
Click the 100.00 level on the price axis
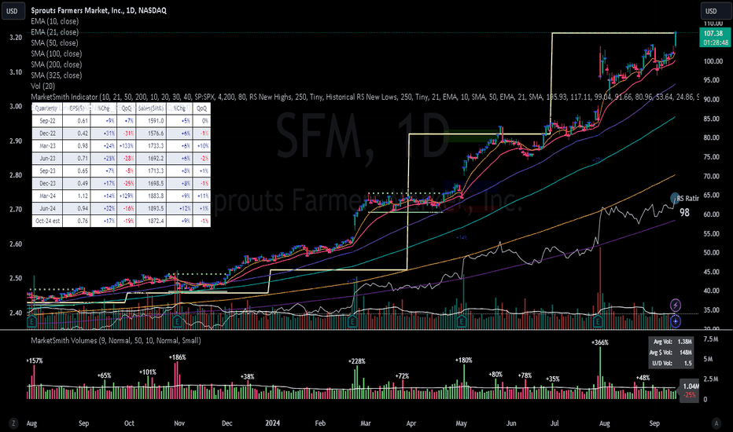pos(713,61)
